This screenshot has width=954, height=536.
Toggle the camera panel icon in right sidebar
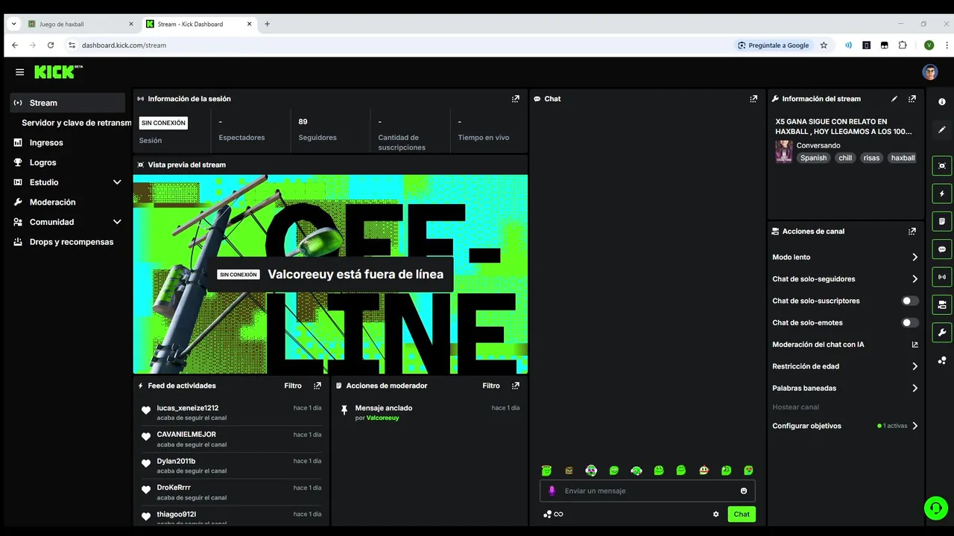click(942, 304)
